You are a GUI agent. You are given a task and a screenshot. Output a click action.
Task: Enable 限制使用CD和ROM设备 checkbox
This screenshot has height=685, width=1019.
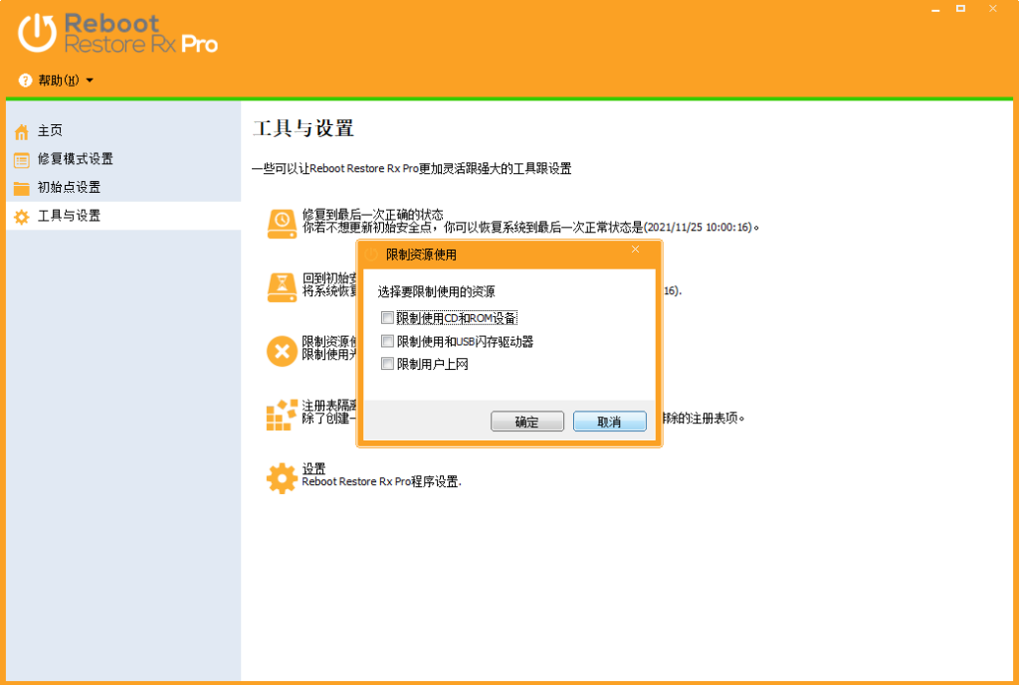click(x=386, y=317)
